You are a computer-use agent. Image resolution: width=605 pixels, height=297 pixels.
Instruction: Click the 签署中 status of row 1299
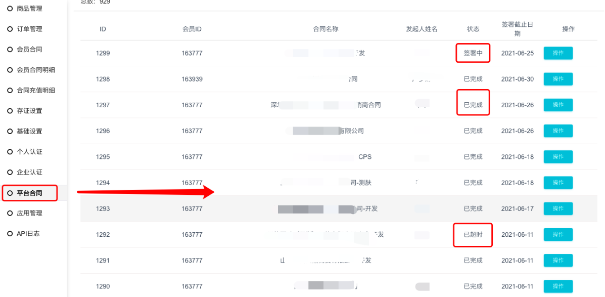[x=473, y=53]
